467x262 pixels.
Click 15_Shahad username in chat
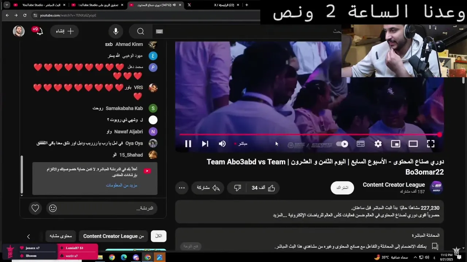point(131,155)
